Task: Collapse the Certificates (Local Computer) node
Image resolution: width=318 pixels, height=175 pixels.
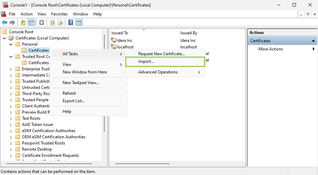Action: coord(4,38)
